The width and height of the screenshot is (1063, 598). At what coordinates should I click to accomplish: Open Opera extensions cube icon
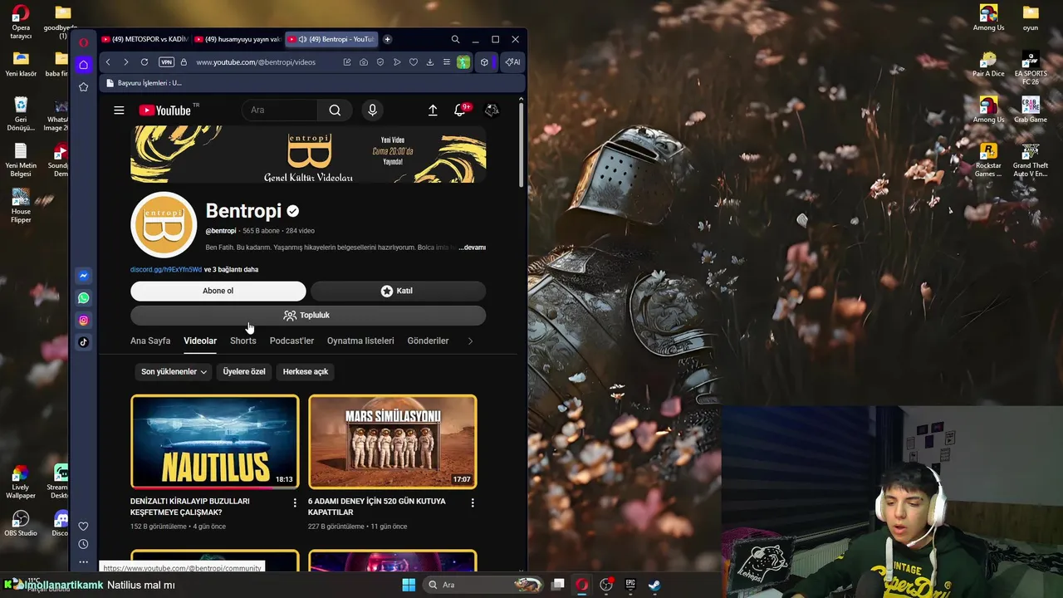[x=484, y=62]
